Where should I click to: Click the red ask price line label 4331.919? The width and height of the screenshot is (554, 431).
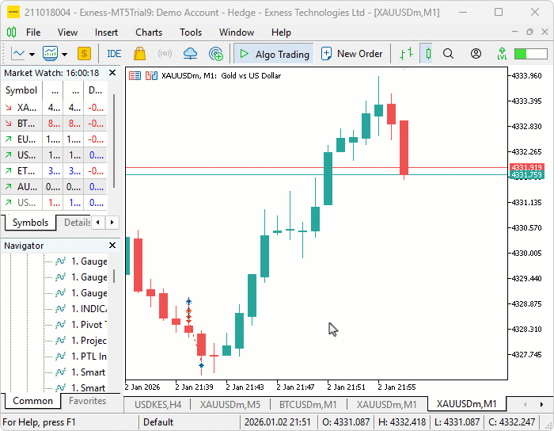tap(526, 167)
